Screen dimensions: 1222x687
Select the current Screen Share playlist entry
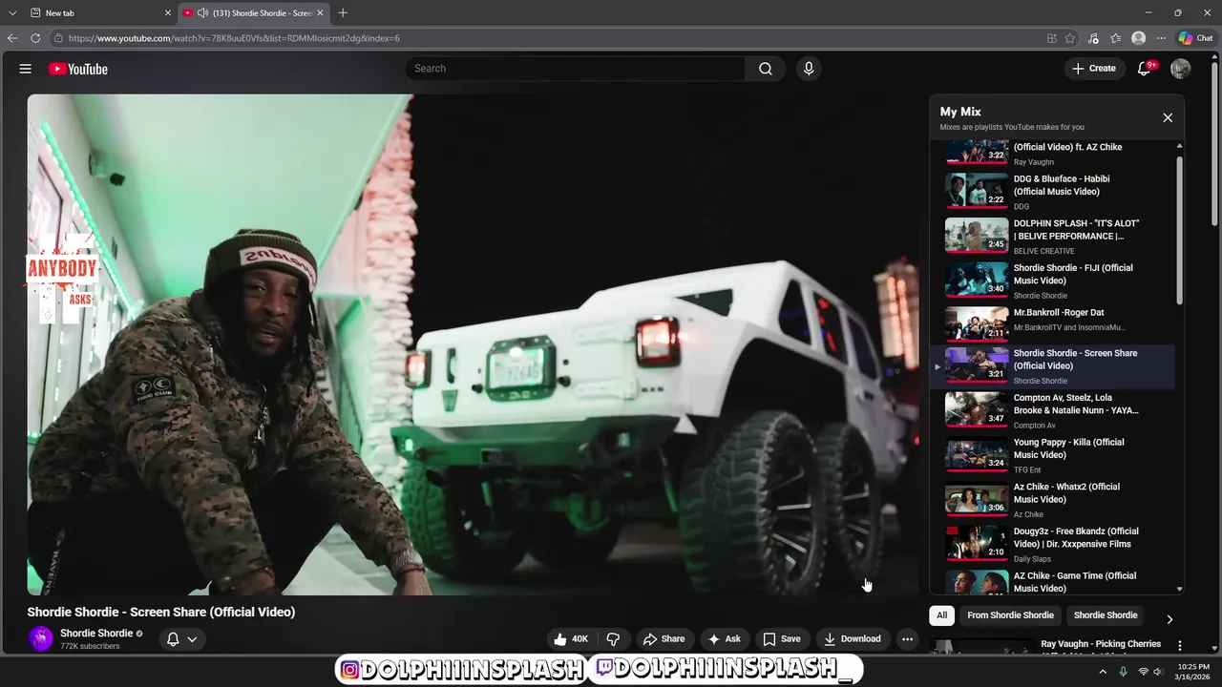click(x=1053, y=366)
